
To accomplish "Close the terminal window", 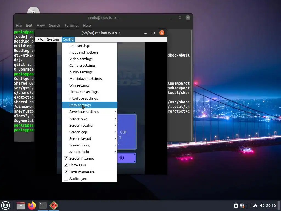I will (188, 18).
